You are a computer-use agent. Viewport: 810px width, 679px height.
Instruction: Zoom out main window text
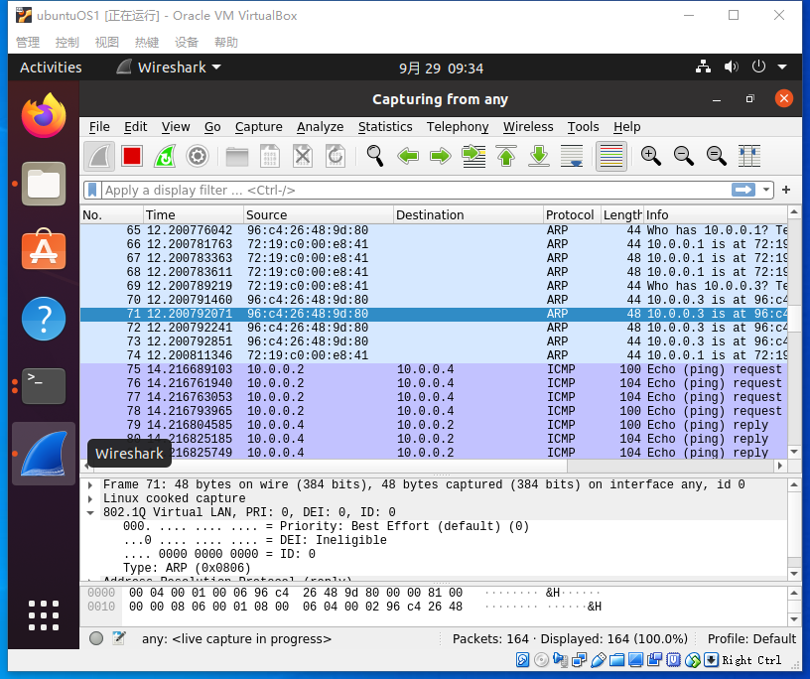click(684, 156)
